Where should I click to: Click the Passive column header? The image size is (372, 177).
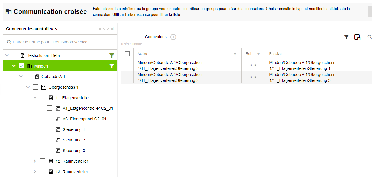pos(318,54)
